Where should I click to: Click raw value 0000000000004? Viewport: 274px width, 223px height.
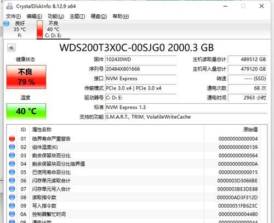238,139
